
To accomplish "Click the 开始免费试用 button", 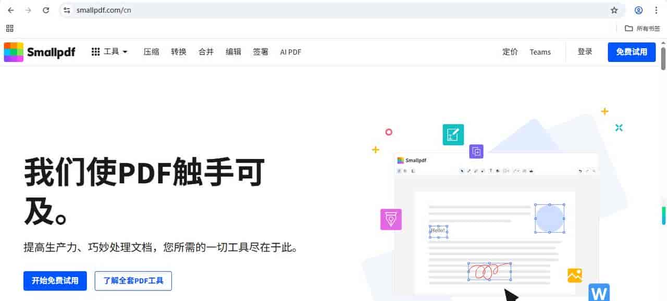I will tap(55, 281).
